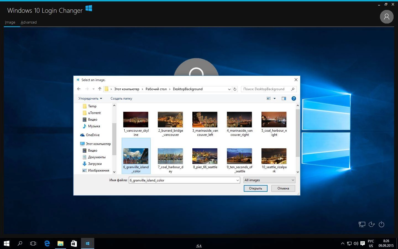The width and height of the screenshot is (398, 249).
Task: Open the view options dropdown arrow
Action: [274, 98]
